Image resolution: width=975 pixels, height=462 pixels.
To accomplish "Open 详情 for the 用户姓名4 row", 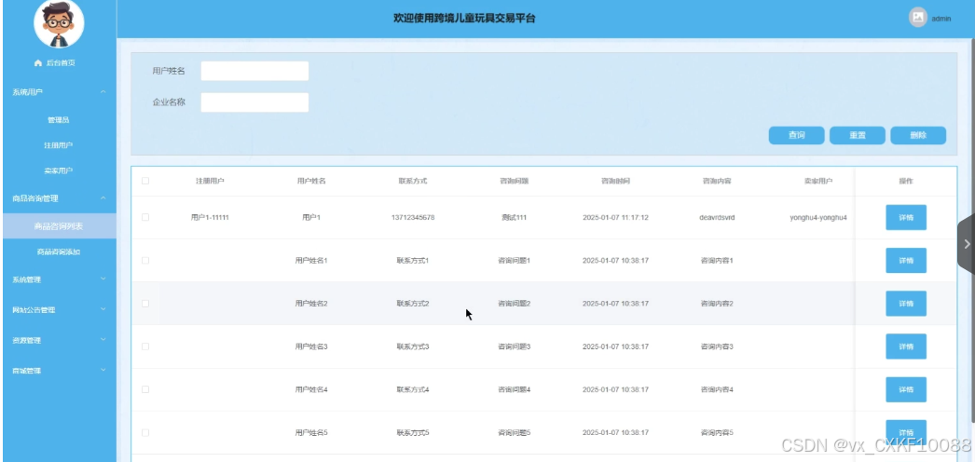I will click(906, 389).
